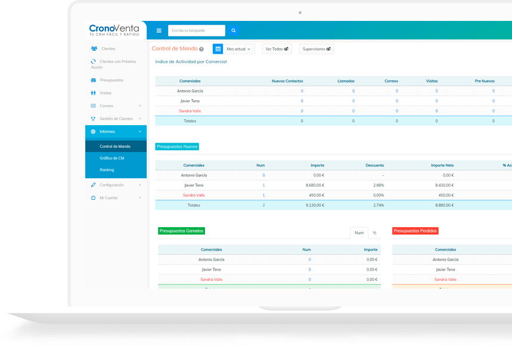Screen dimensions: 512x347
Task: Click the Presupuestos Perdidos red label
Action: [x=415, y=231]
